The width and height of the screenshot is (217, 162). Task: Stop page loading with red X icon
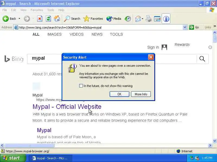(40, 19)
